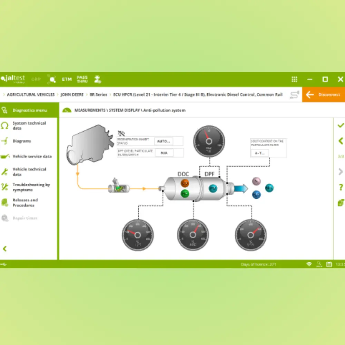Click the fuel doser injector component
The height and width of the screenshot is (345, 345).
pyautogui.click(x=118, y=186)
